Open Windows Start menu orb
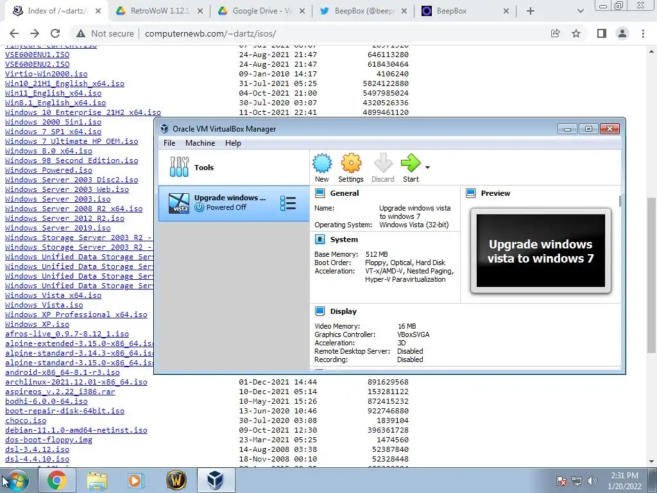The height and width of the screenshot is (493, 657). point(17,480)
